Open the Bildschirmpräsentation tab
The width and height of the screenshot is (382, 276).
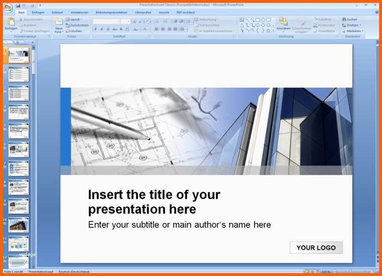point(111,12)
